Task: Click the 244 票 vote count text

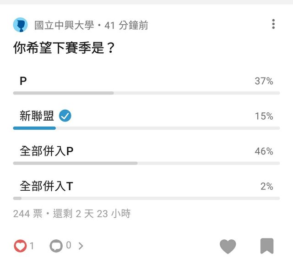Action: (27, 214)
